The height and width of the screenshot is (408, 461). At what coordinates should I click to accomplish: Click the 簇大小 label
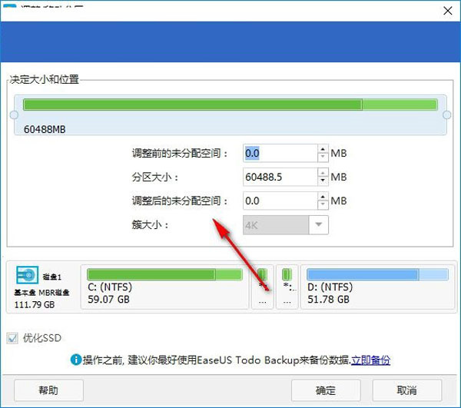pos(150,225)
